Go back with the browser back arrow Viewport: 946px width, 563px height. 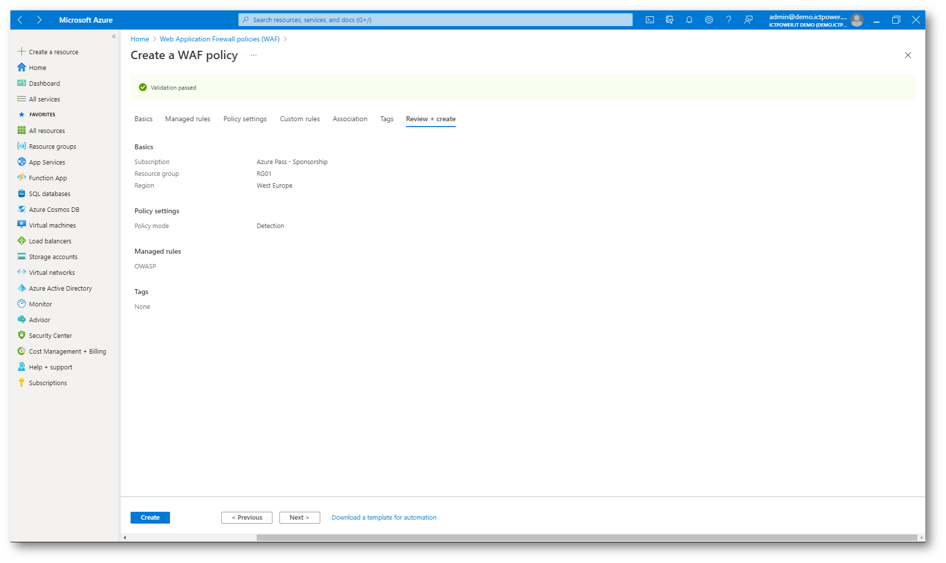point(20,20)
